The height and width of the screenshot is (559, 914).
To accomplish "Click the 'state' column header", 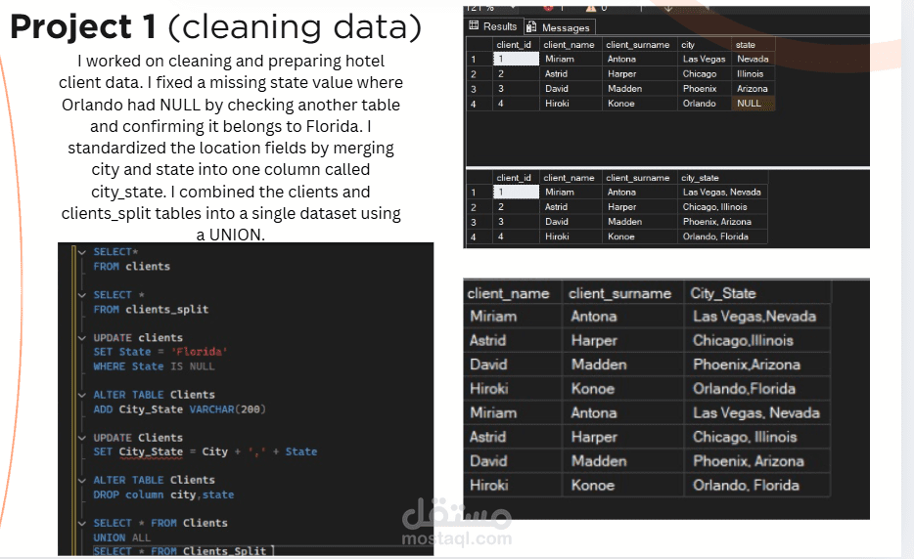I will (x=753, y=44).
